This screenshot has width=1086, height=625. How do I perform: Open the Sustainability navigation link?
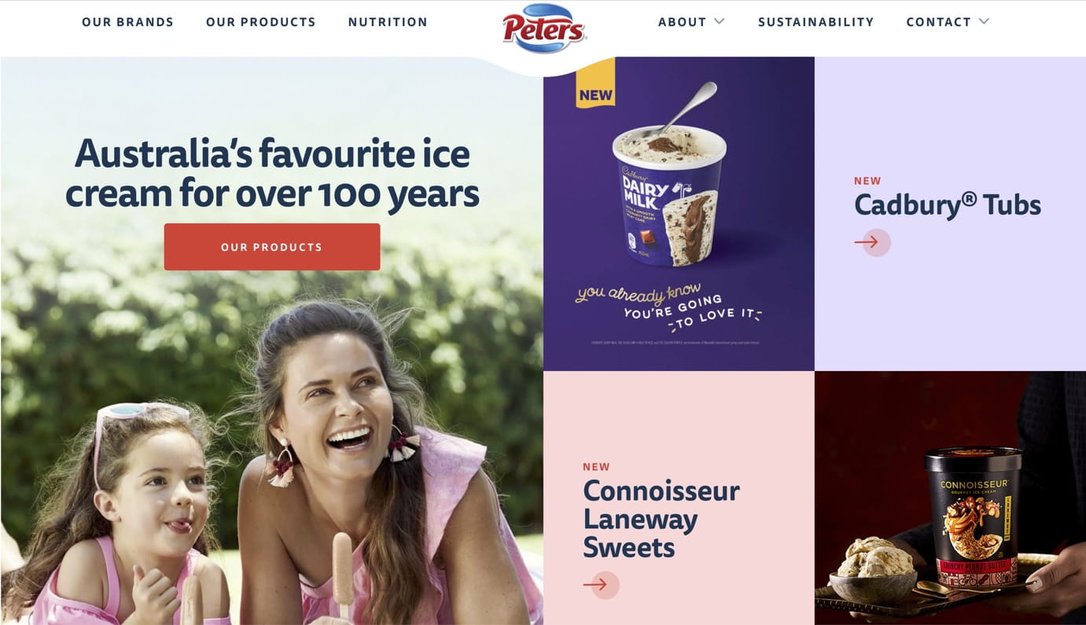click(x=815, y=22)
